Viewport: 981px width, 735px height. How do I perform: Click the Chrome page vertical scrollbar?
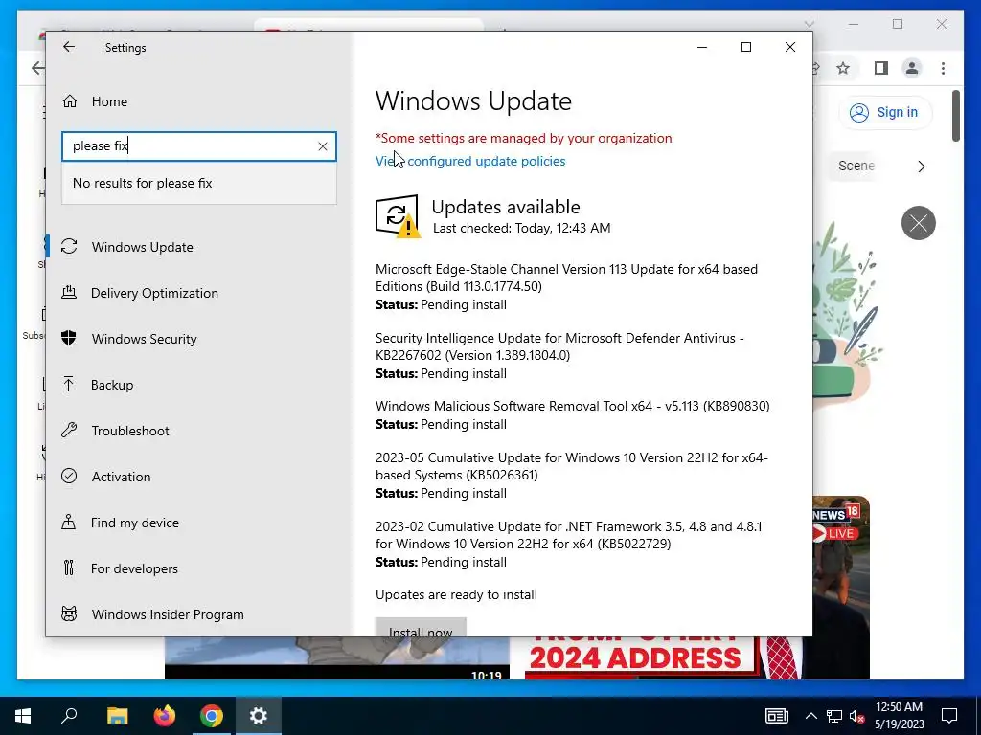pos(955,116)
